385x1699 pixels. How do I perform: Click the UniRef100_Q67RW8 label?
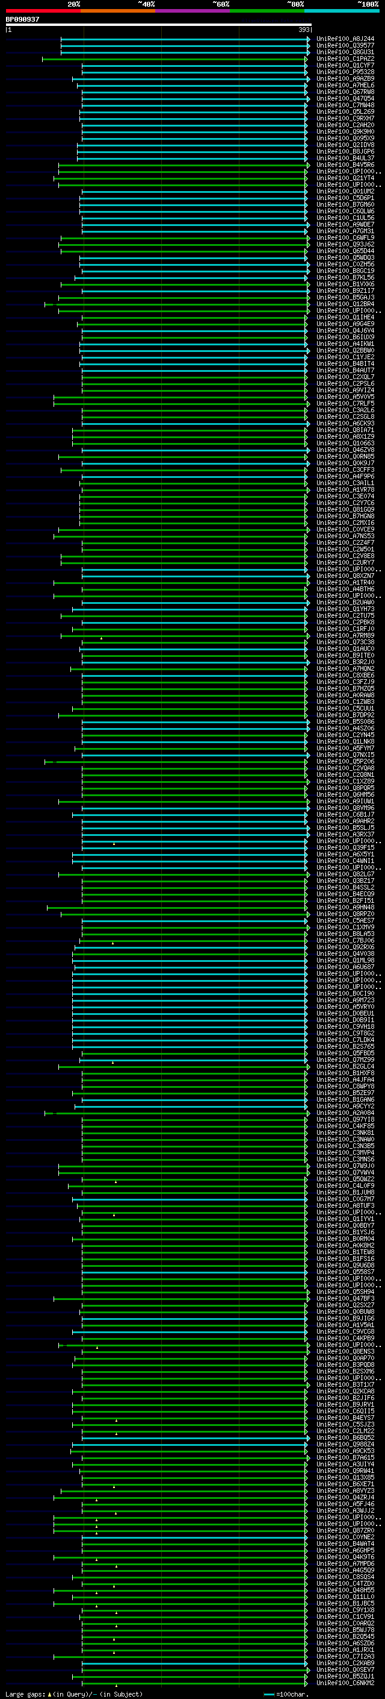(x=345, y=92)
